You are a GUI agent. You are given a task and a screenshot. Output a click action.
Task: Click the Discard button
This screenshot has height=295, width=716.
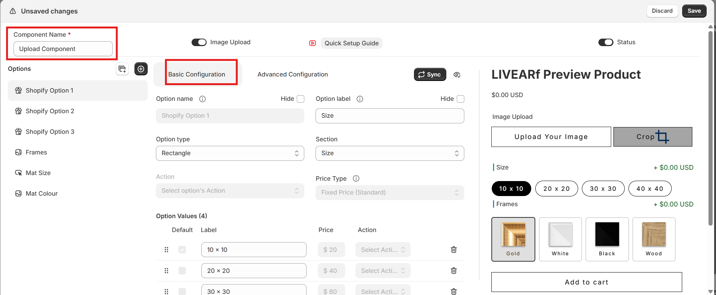tap(662, 11)
